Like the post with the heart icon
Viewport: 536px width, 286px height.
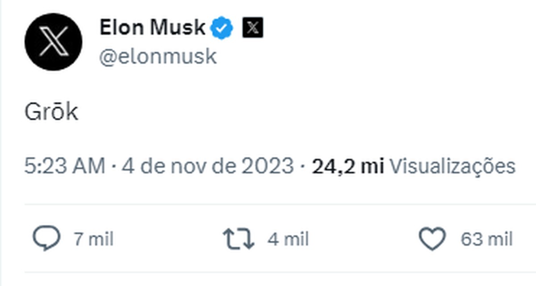pos(432,239)
